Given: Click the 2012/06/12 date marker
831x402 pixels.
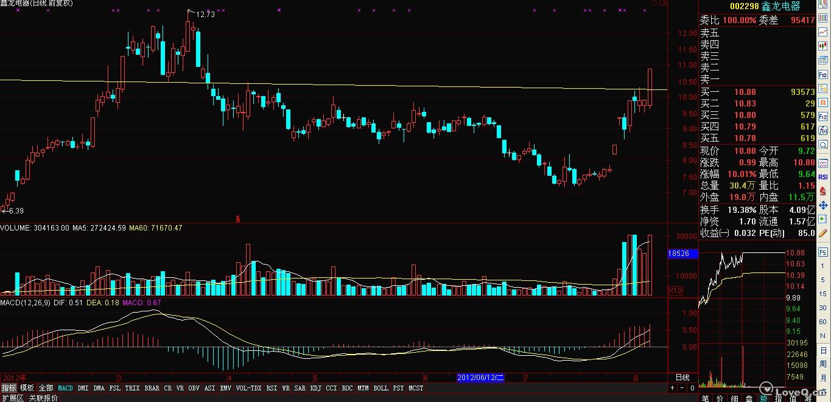Looking at the screenshot, I should [x=480, y=378].
